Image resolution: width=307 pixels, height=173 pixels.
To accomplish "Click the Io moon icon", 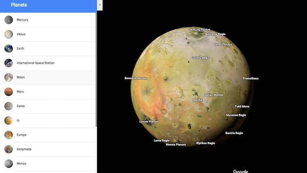I will (9, 120).
